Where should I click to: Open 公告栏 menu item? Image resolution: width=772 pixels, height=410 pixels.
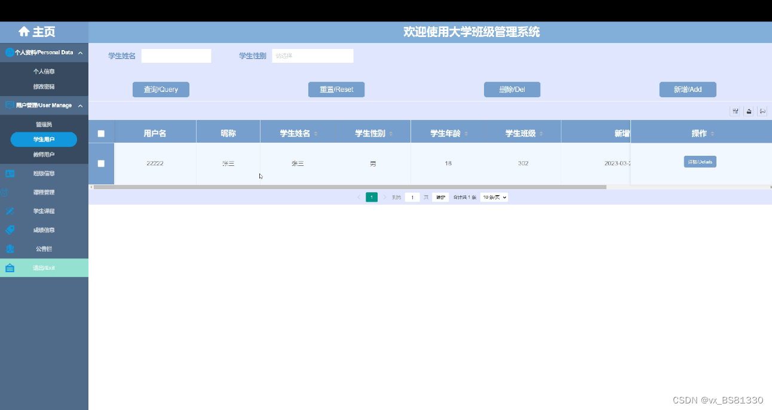tap(44, 249)
